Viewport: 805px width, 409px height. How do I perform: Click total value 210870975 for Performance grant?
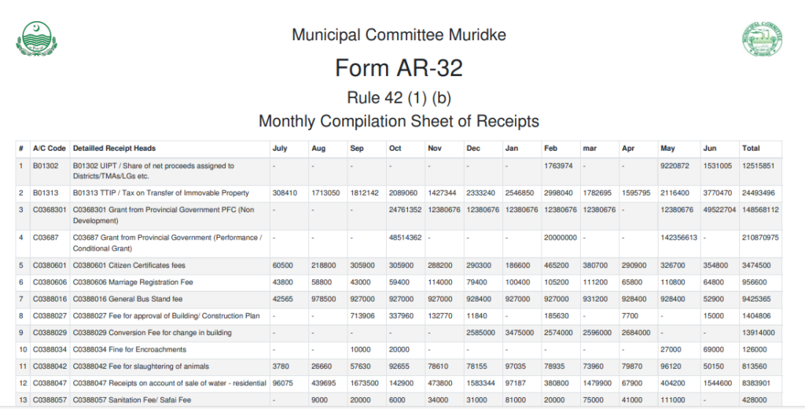point(759,237)
